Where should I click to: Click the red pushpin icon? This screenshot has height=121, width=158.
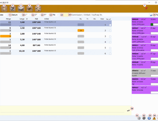[146, 9]
